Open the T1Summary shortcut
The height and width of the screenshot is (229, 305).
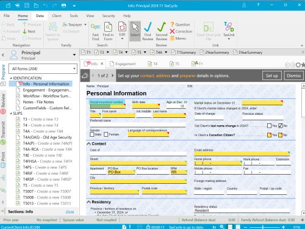pos(184,53)
